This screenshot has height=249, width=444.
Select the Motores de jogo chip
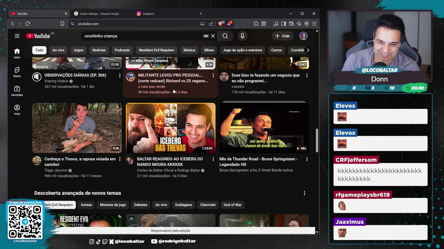pos(113,205)
